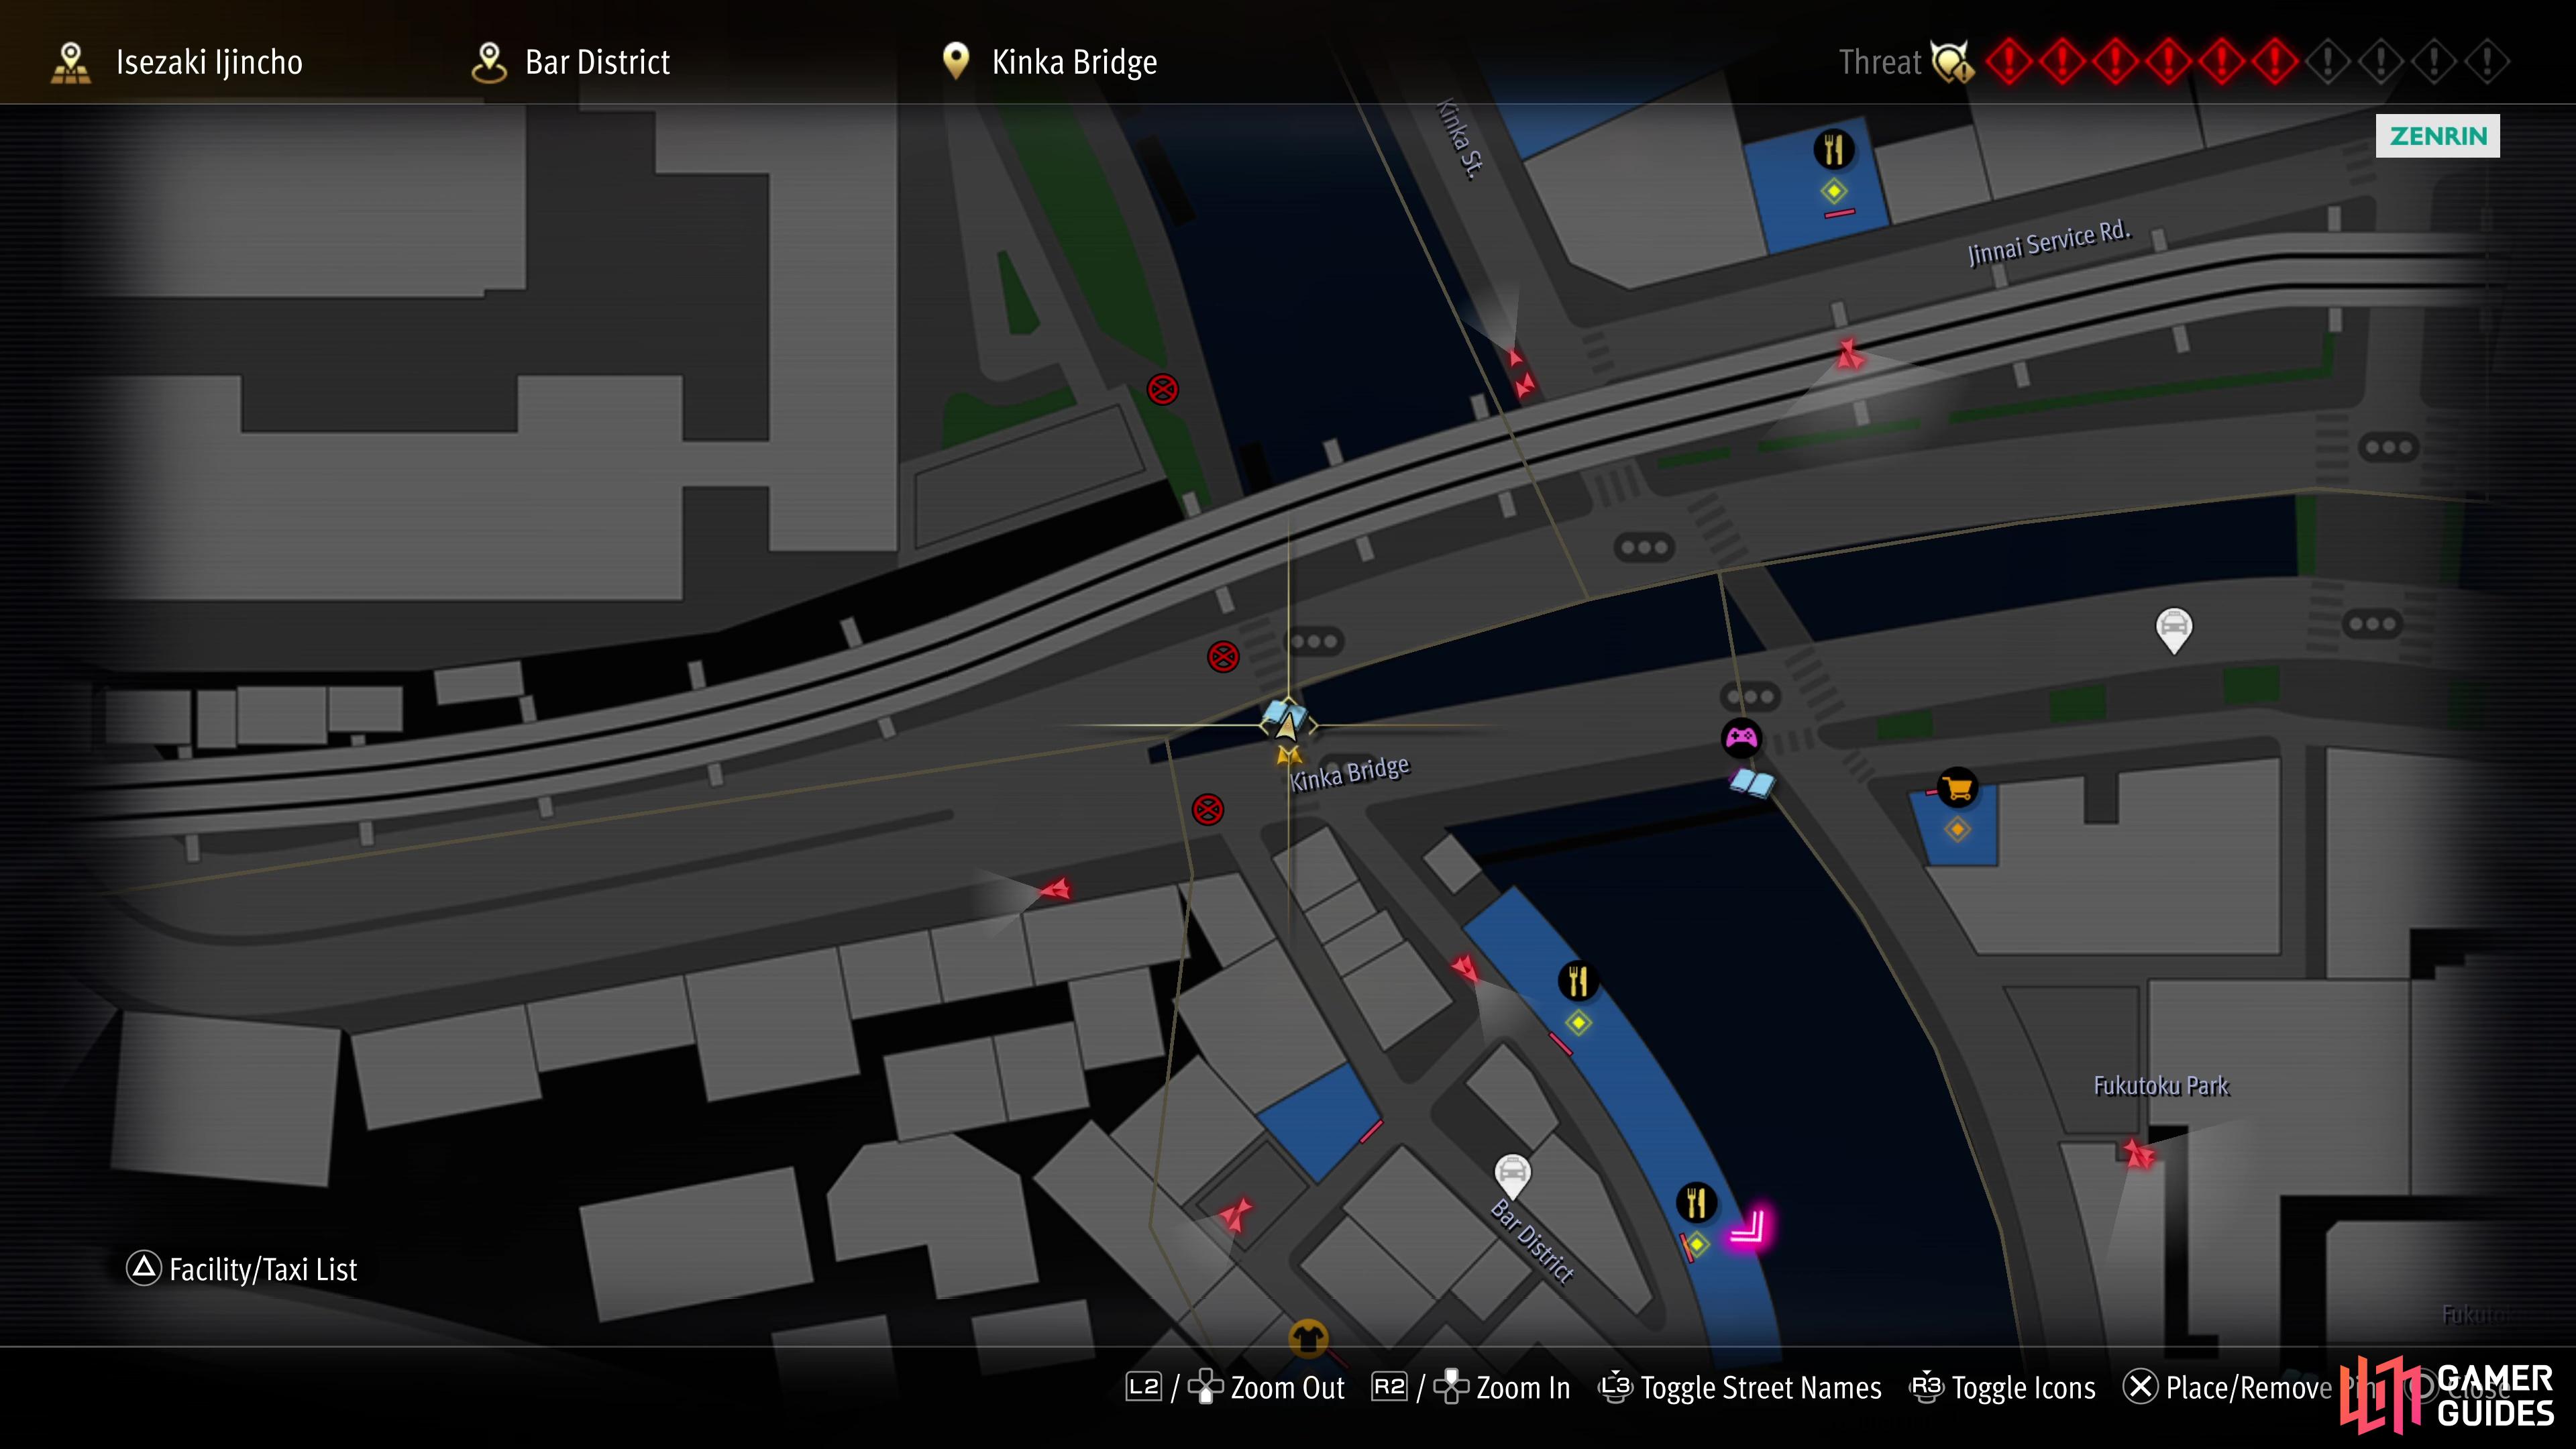The width and height of the screenshot is (2576, 1449).
Task: Select red enemy marker near upper riverside restaurant
Action: point(1465,968)
